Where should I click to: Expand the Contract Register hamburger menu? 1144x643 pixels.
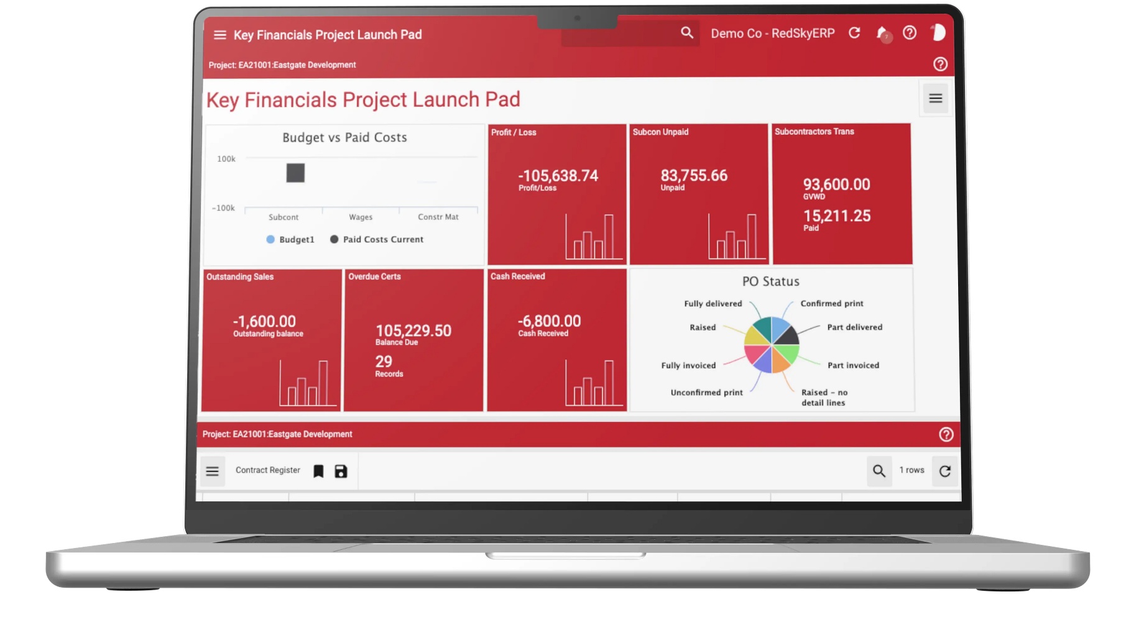click(212, 472)
